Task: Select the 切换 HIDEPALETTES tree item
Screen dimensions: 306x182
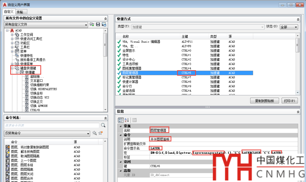Action: coord(44,89)
